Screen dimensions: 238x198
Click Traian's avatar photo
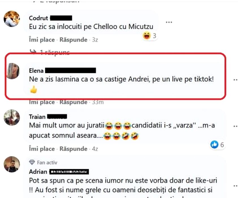[12, 118]
